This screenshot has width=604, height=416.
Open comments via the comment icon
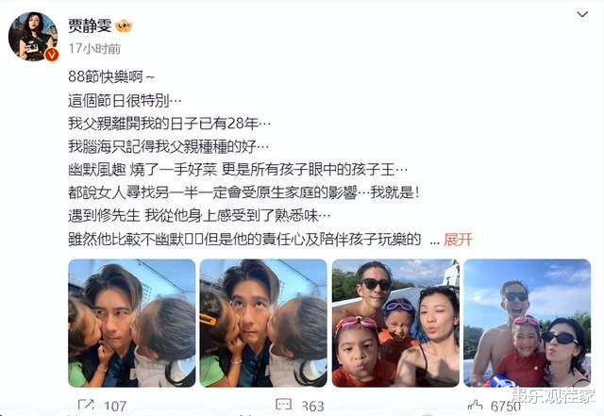284,405
